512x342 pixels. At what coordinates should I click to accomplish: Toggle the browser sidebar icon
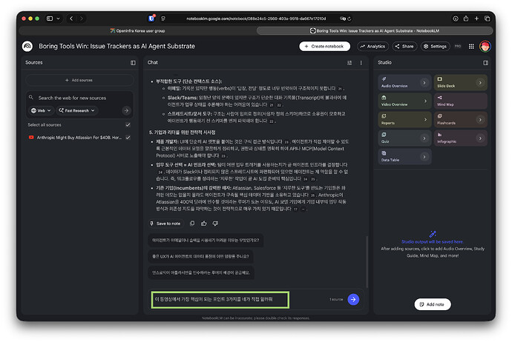point(50,19)
